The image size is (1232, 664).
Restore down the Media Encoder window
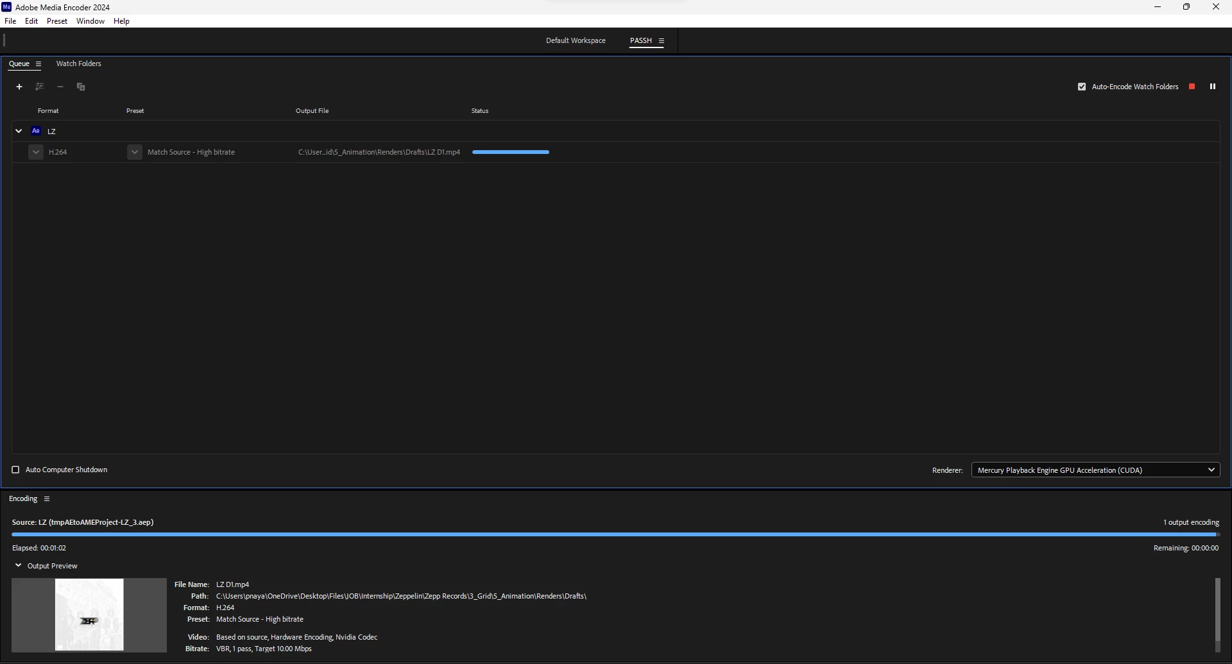pos(1186,7)
